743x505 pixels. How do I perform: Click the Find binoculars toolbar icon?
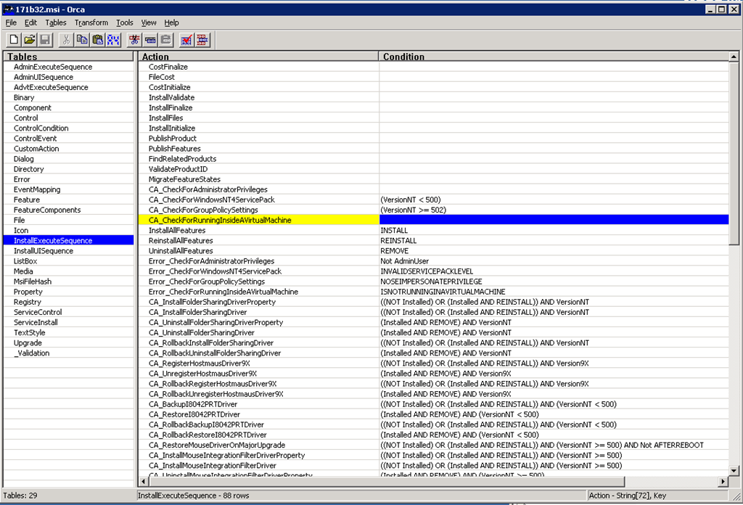(x=113, y=40)
